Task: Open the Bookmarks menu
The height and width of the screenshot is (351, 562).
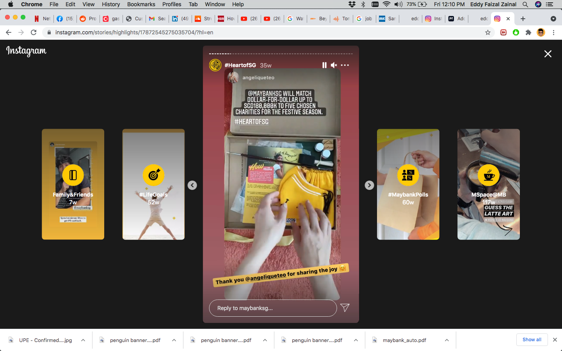Action: click(141, 4)
